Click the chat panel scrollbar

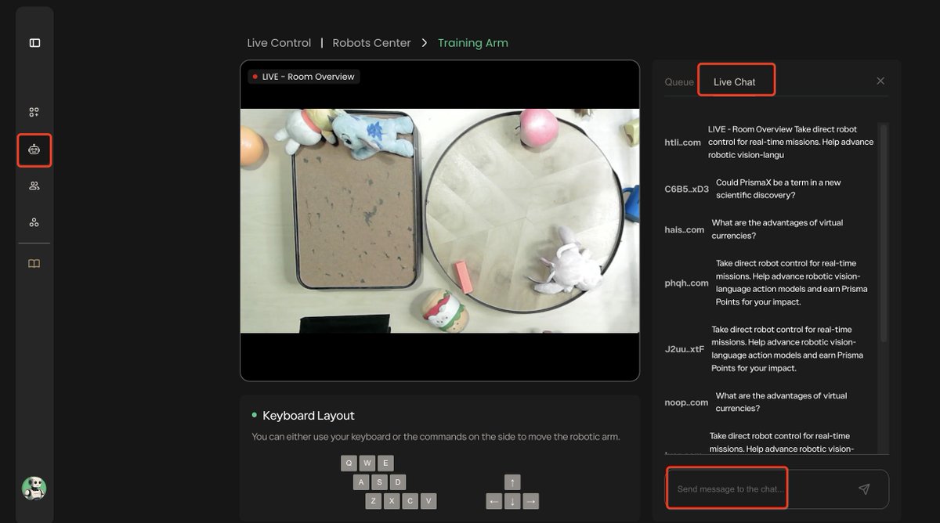(884, 235)
